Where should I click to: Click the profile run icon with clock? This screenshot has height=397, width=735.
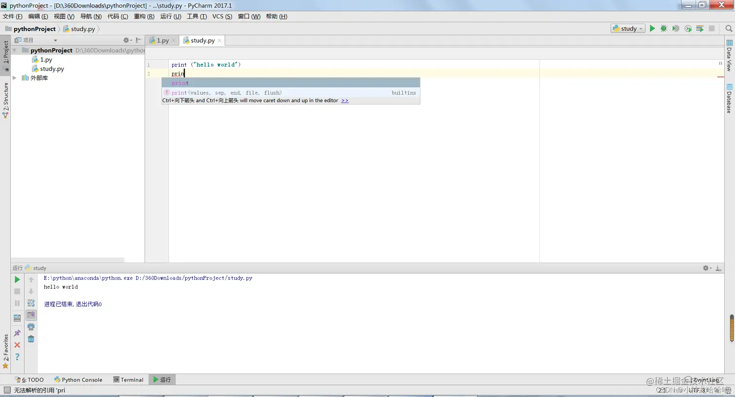click(x=688, y=29)
